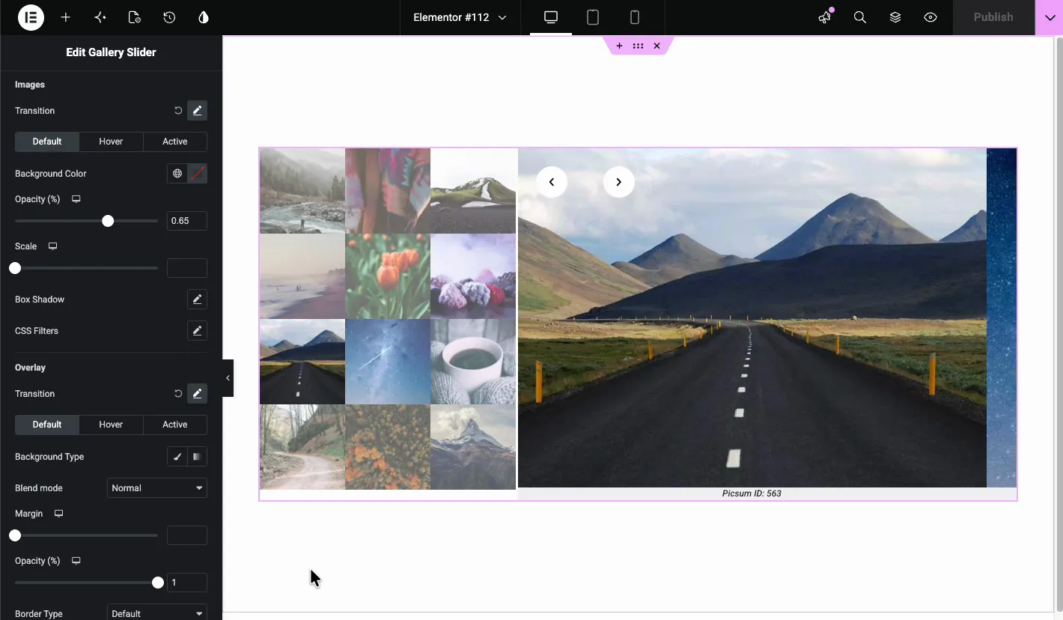Expand the Publish options arrow

point(1050,17)
